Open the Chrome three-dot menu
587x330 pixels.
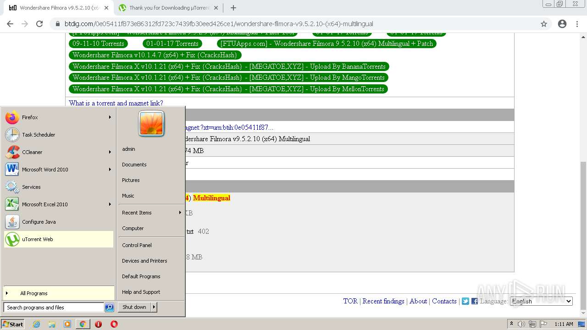coord(577,24)
